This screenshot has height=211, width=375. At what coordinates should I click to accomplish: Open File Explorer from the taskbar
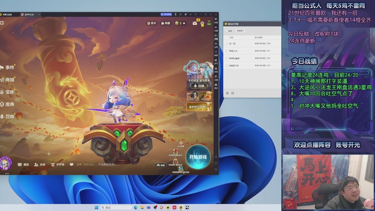click(142, 207)
